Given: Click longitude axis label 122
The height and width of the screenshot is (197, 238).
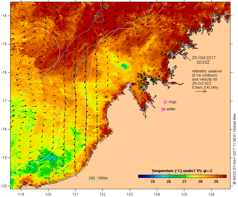Looking at the screenshot, I should [102, 194].
